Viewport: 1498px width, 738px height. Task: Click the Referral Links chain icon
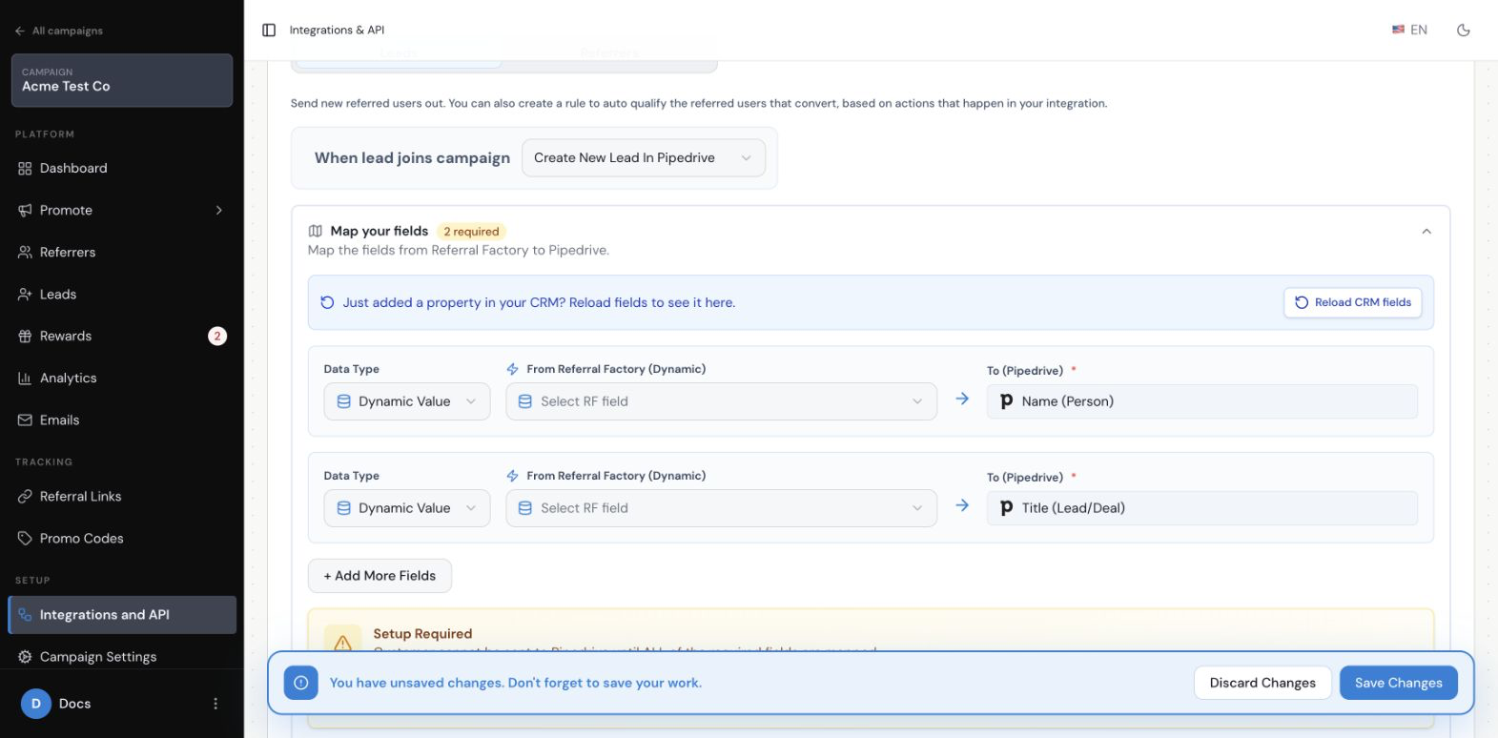(x=25, y=497)
